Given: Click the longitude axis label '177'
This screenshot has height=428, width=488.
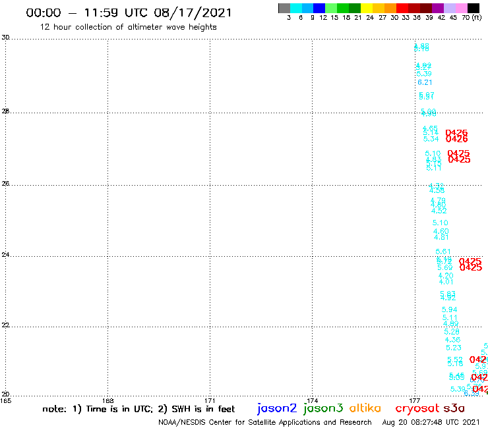Looking at the screenshot, I should point(415,400).
